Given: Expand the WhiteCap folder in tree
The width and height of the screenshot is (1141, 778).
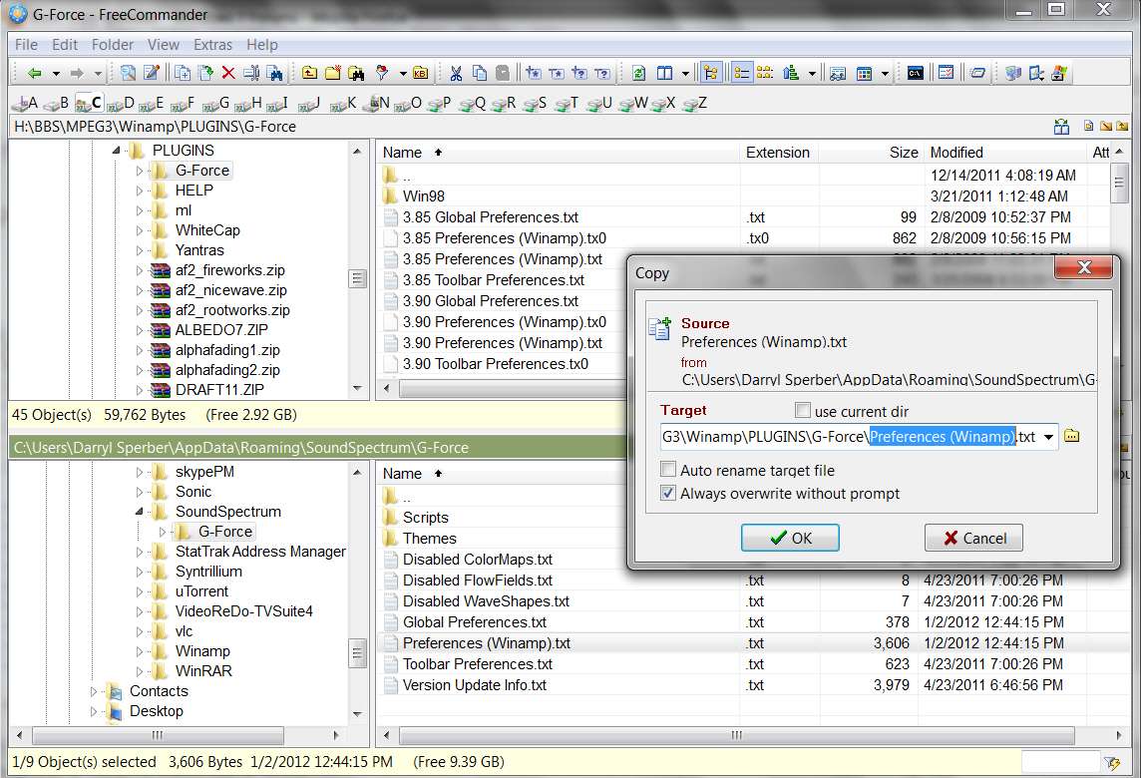Looking at the screenshot, I should pyautogui.click(x=139, y=230).
